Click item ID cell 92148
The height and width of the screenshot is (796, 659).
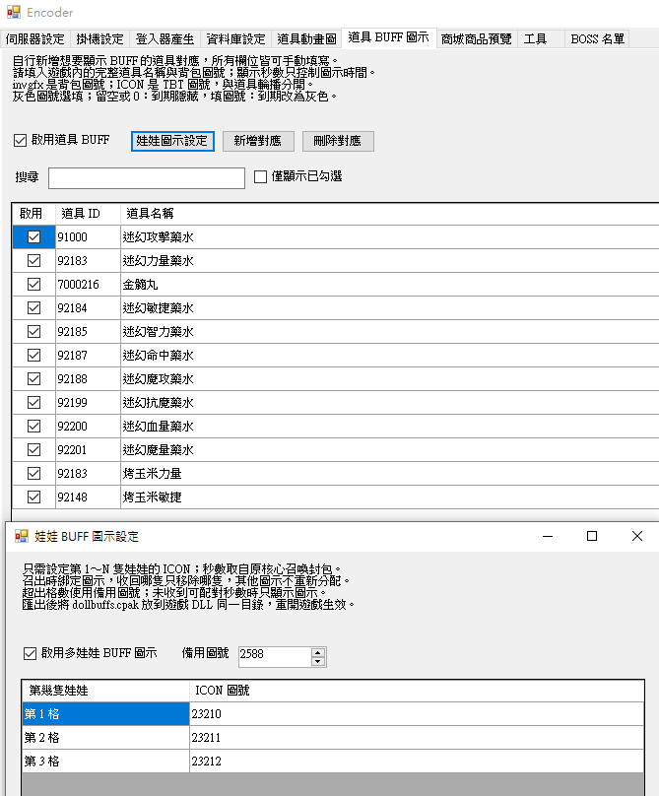(88, 497)
